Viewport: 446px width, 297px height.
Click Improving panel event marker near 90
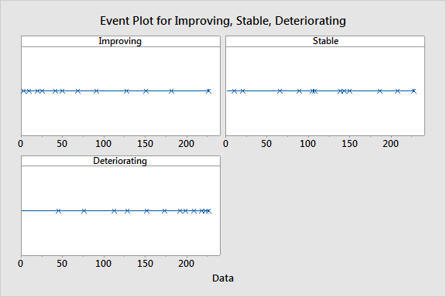(97, 91)
